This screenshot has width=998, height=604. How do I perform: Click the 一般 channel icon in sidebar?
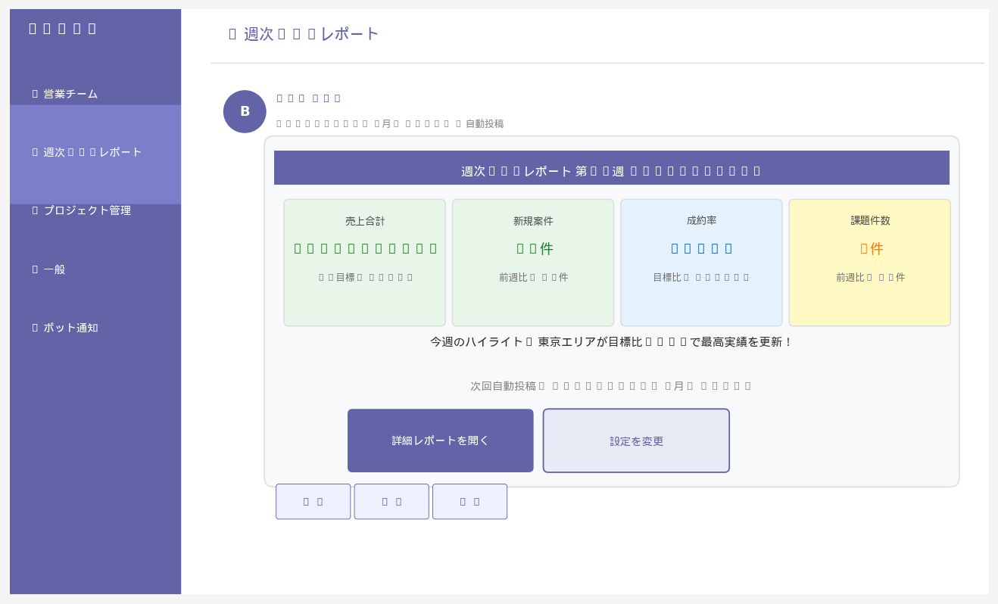pos(33,268)
